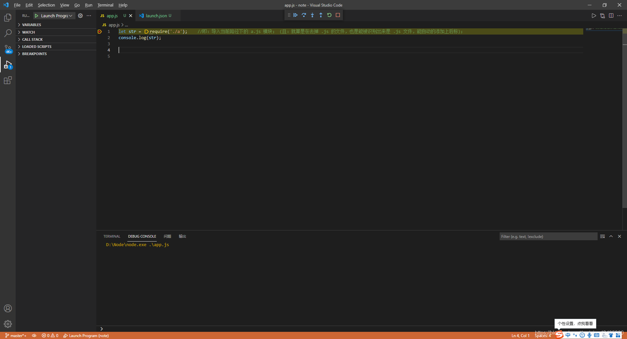Open launch.json via debug gear icon
The image size is (627, 339).
[x=80, y=16]
